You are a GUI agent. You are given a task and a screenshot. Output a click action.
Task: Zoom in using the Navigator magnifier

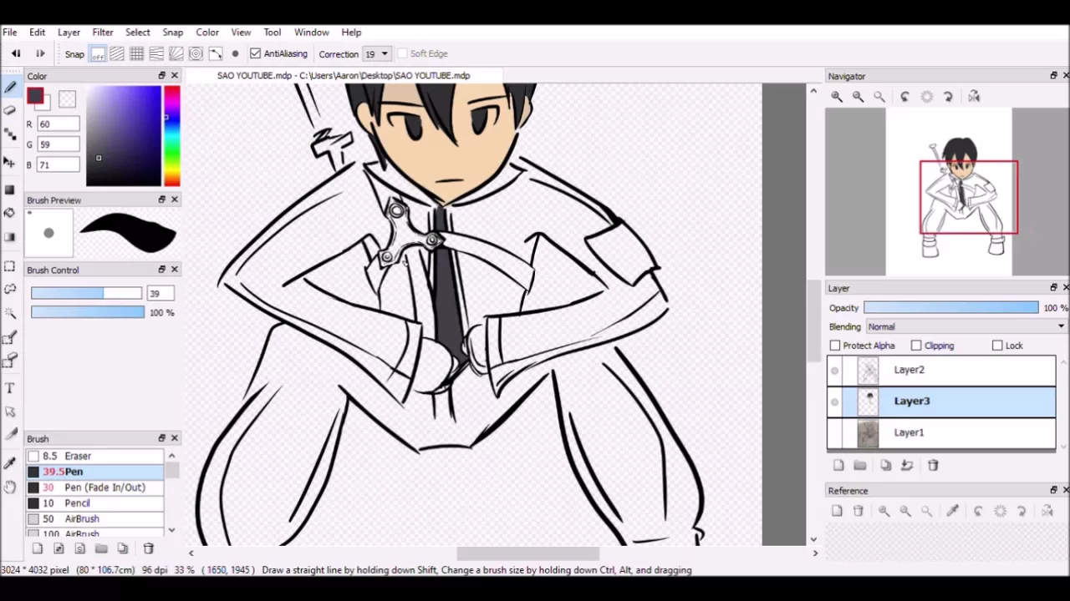click(837, 96)
